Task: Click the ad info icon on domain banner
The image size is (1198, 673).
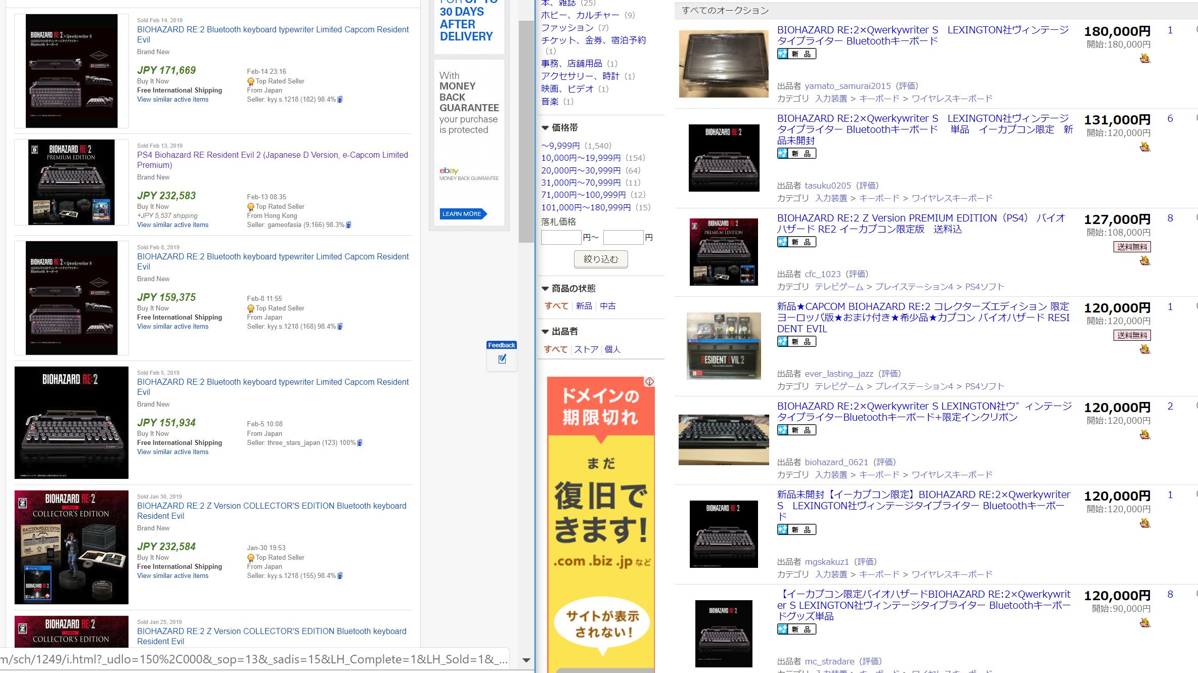Action: point(649,382)
